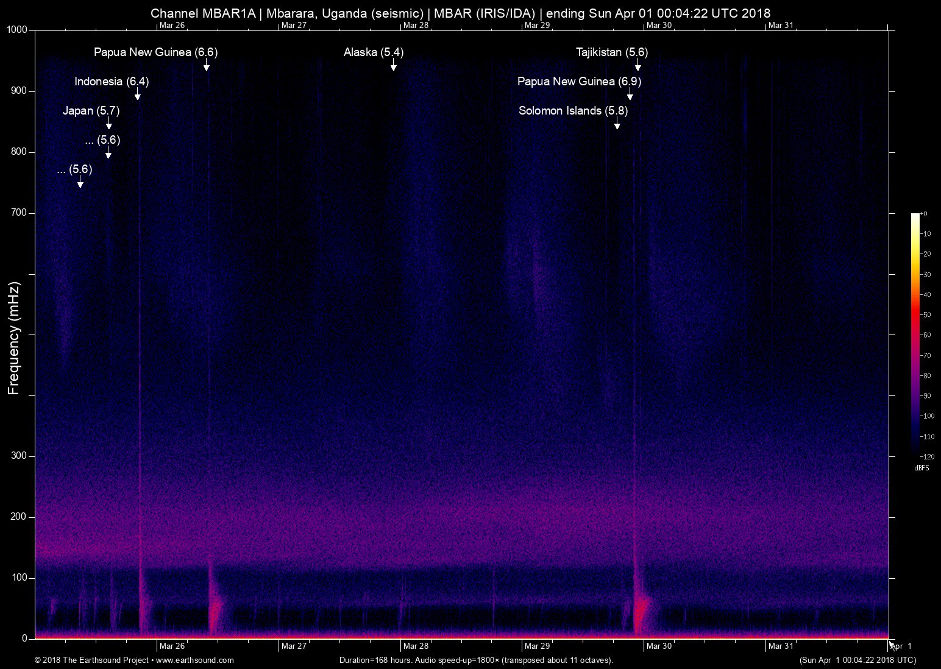Image resolution: width=941 pixels, height=669 pixels.
Task: Click the Mar 28 date on bottom axis
Action: click(x=416, y=646)
